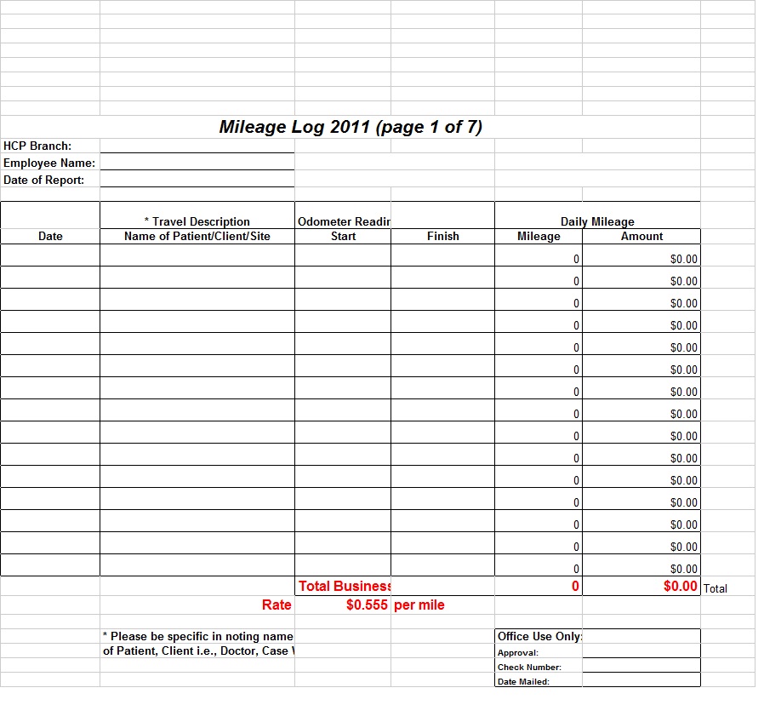Select first log row travel description cell

tap(197, 255)
